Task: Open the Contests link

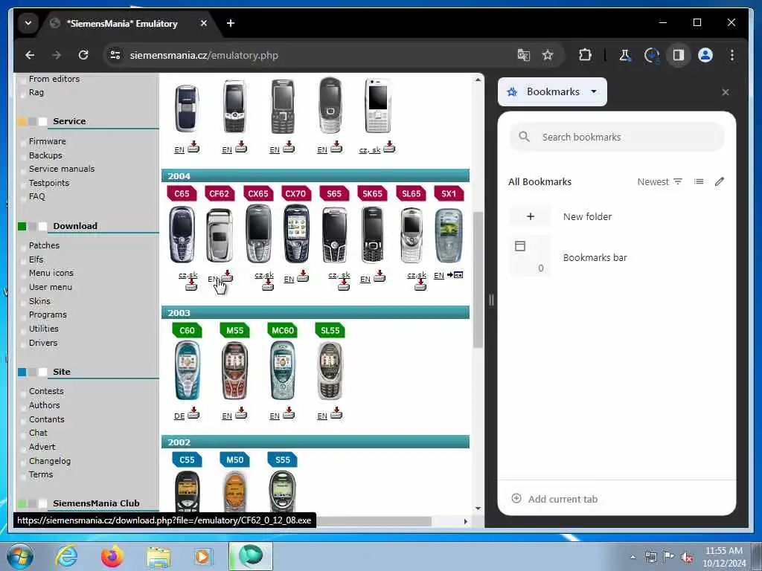Action: point(46,391)
